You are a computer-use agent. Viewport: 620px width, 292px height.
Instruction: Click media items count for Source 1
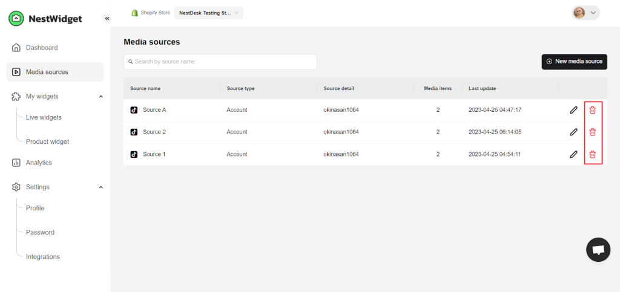[x=438, y=154]
